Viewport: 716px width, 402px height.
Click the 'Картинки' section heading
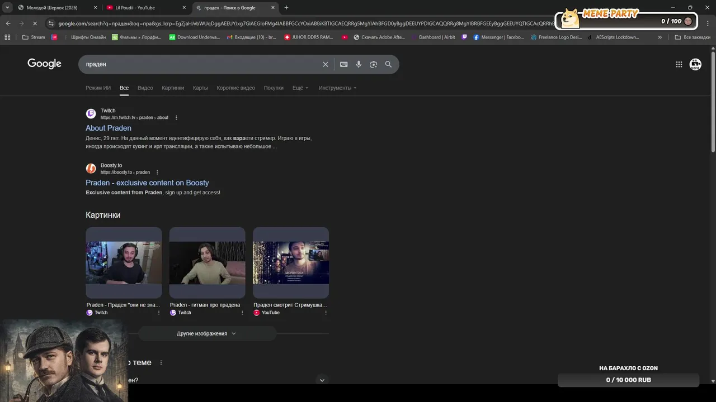(103, 215)
